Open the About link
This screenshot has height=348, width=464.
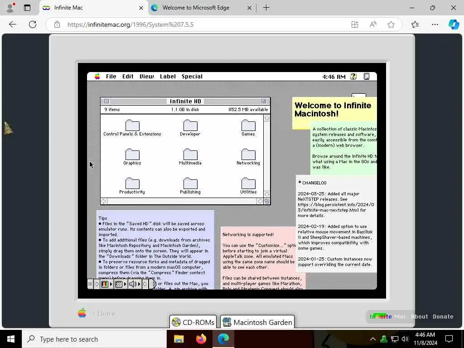point(419,316)
